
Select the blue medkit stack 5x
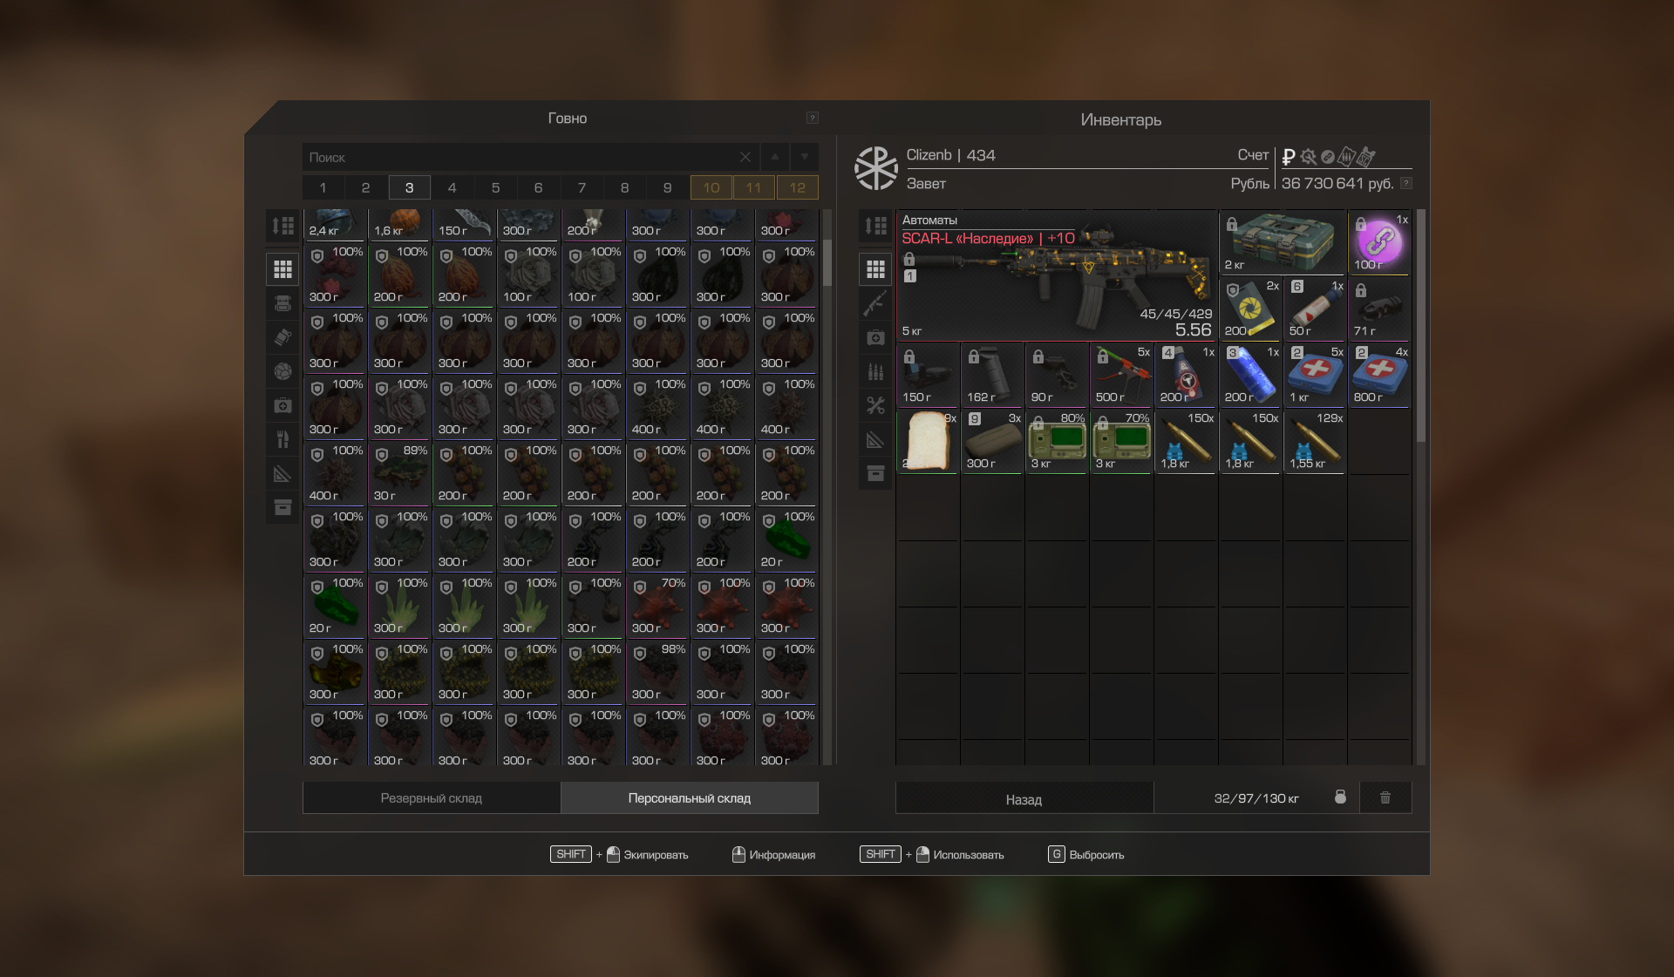pos(1315,374)
